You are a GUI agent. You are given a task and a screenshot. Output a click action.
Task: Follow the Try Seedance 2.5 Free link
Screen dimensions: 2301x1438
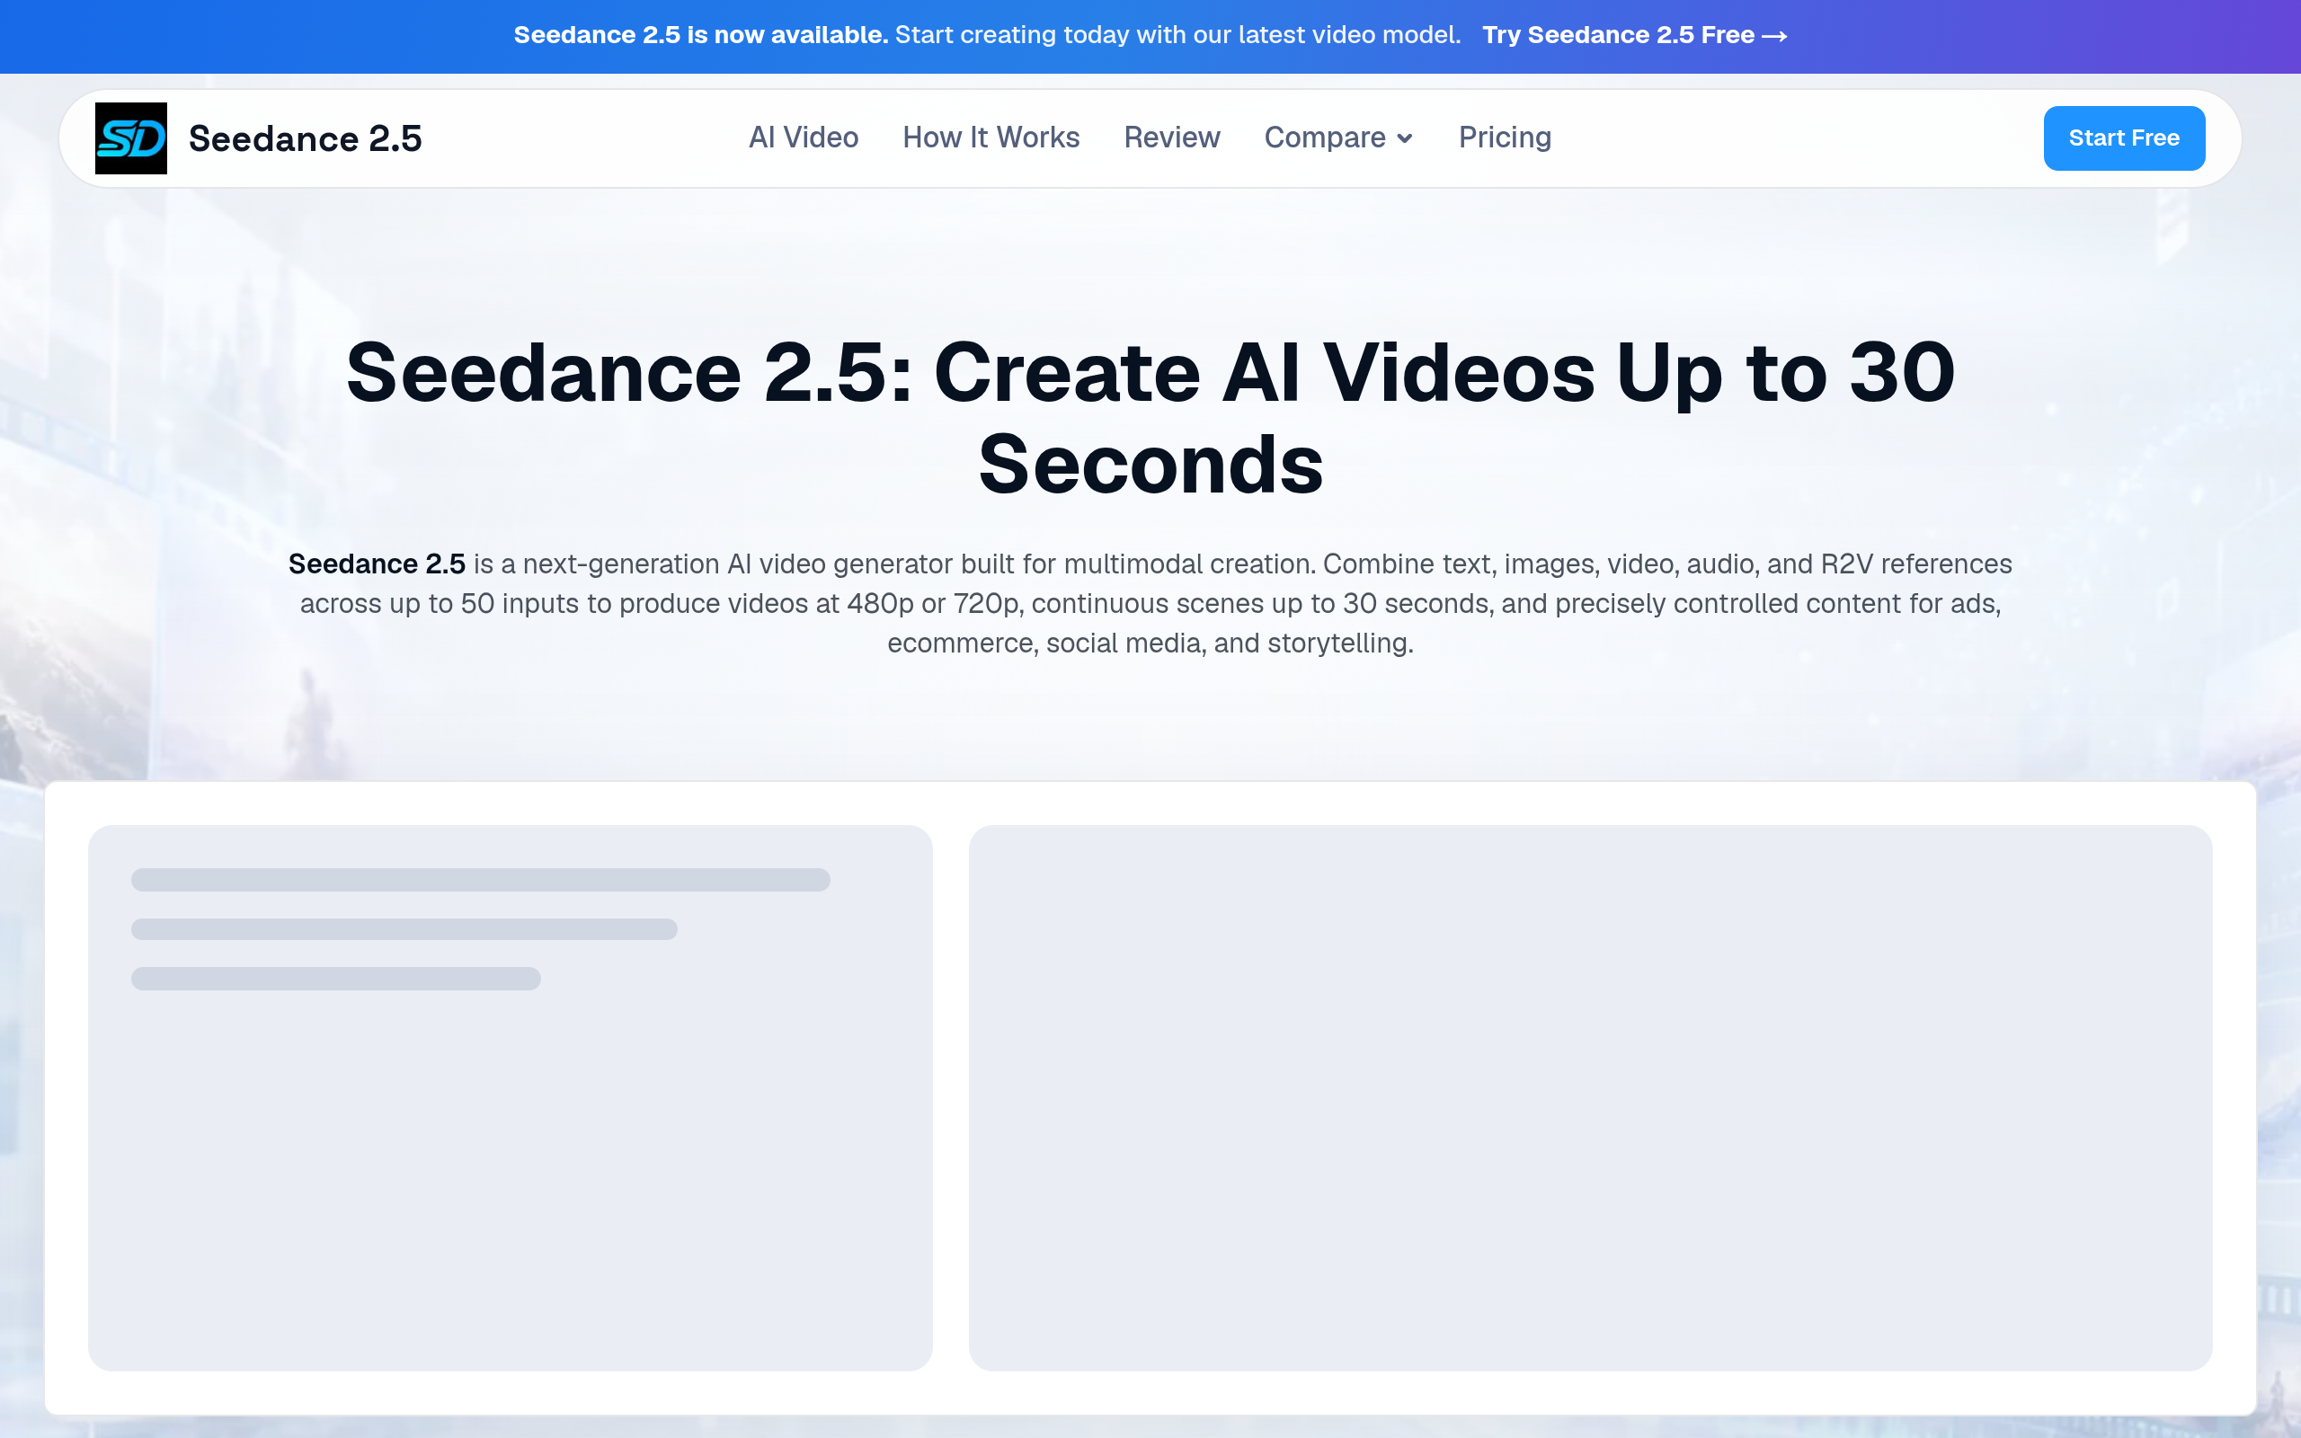point(1634,35)
